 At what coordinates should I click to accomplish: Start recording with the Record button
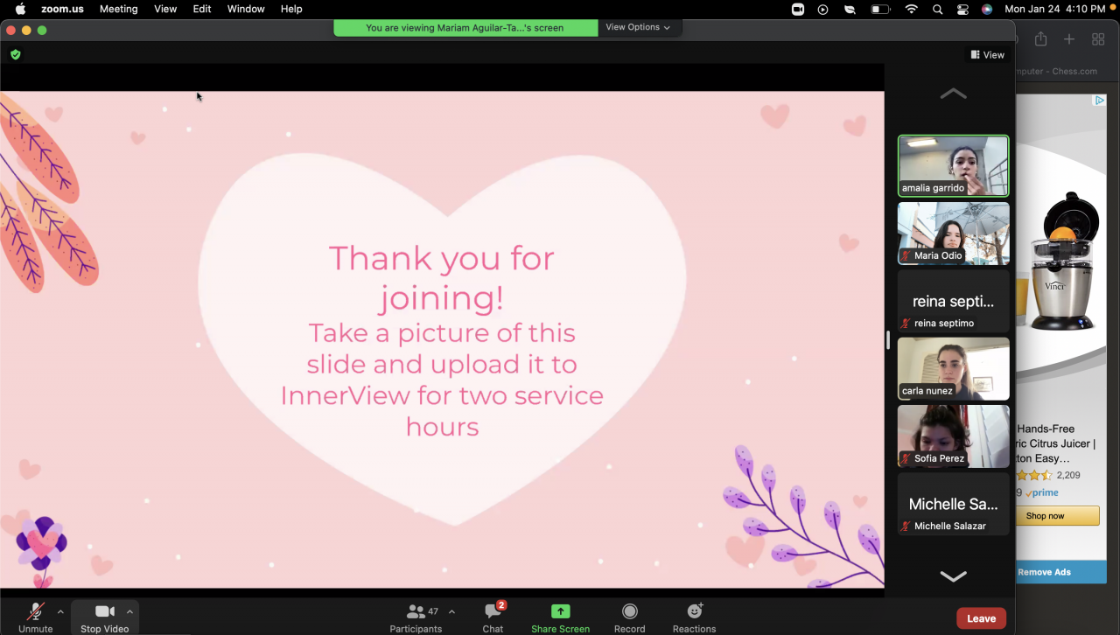click(x=629, y=617)
